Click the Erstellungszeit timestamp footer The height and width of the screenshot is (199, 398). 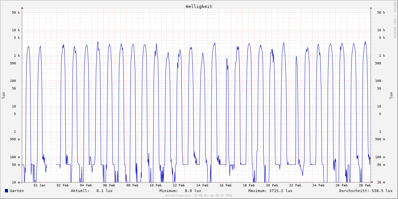pos(199,195)
